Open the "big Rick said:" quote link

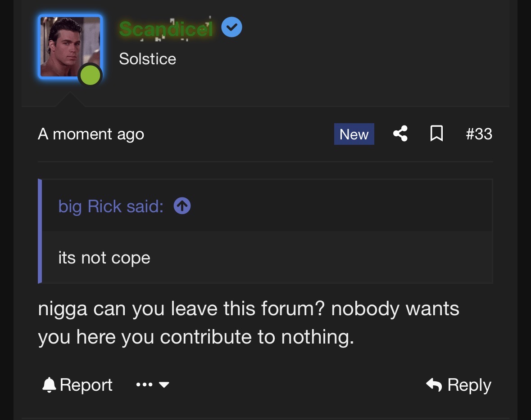(110, 206)
